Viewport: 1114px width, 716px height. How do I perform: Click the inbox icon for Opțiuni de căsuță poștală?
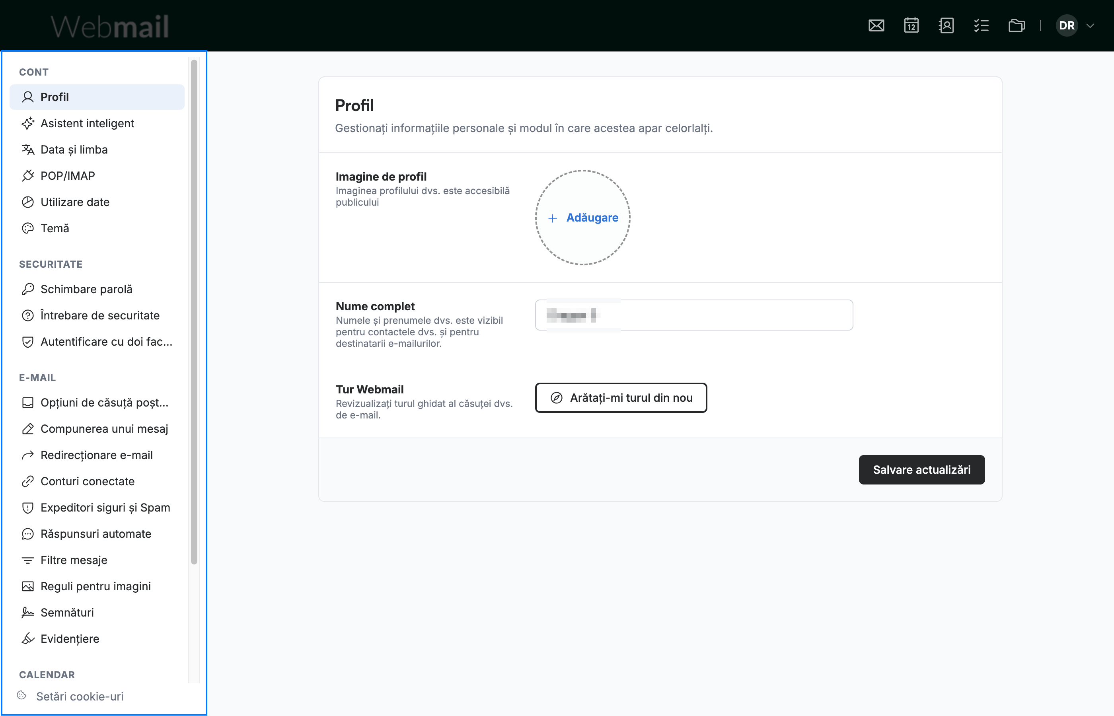(x=28, y=403)
